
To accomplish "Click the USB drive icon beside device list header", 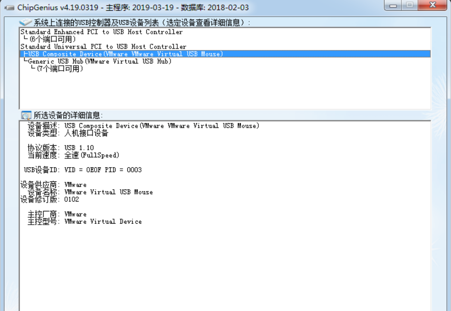I will (x=26, y=23).
